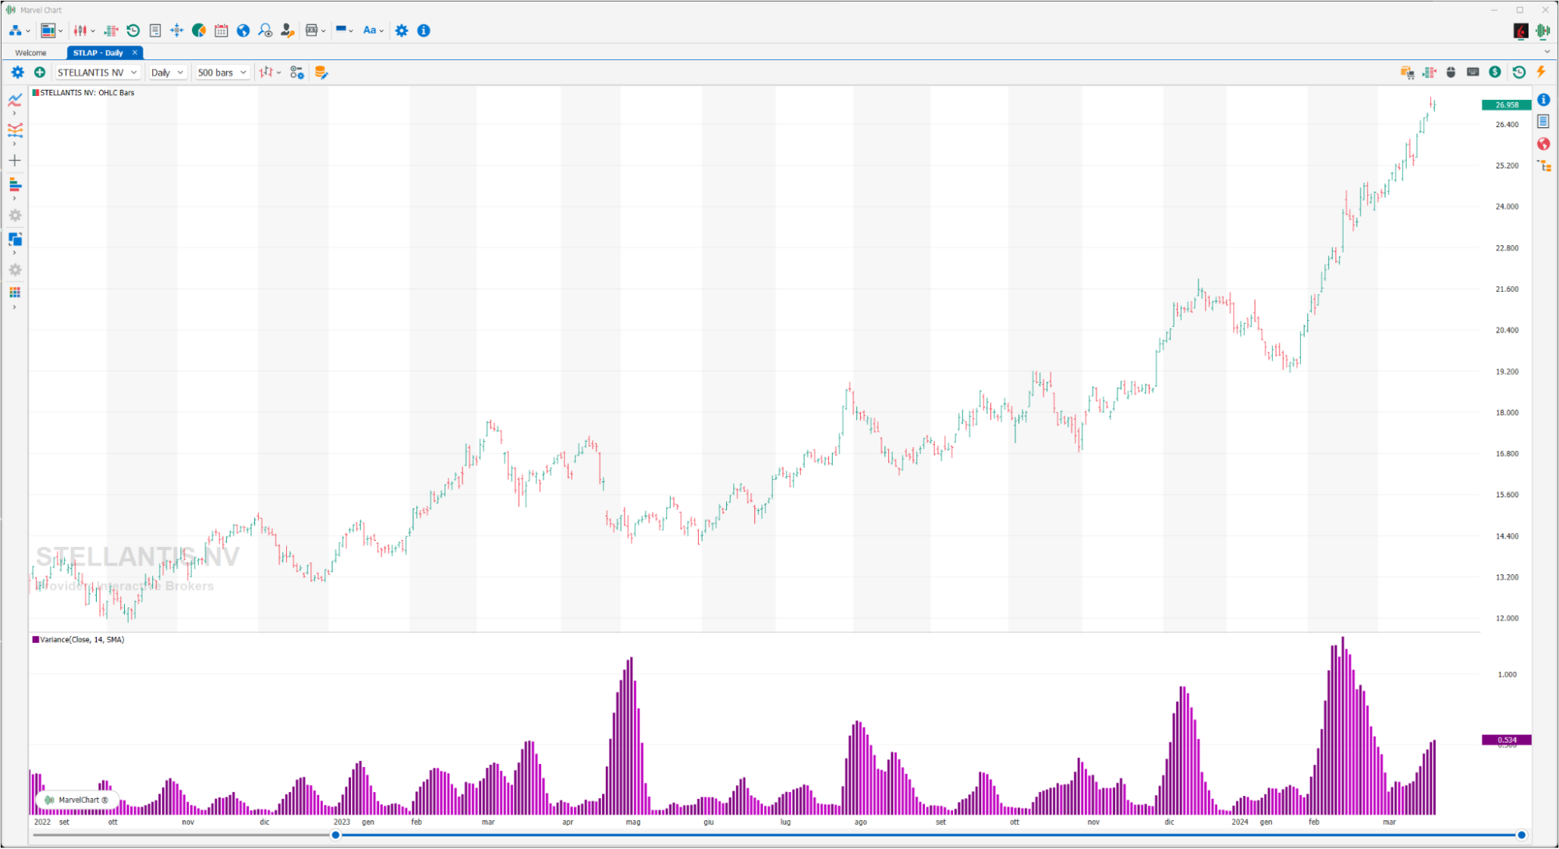
Task: Click the STELLANTIS NV: OHLC Bars legend label
Action: click(x=87, y=92)
